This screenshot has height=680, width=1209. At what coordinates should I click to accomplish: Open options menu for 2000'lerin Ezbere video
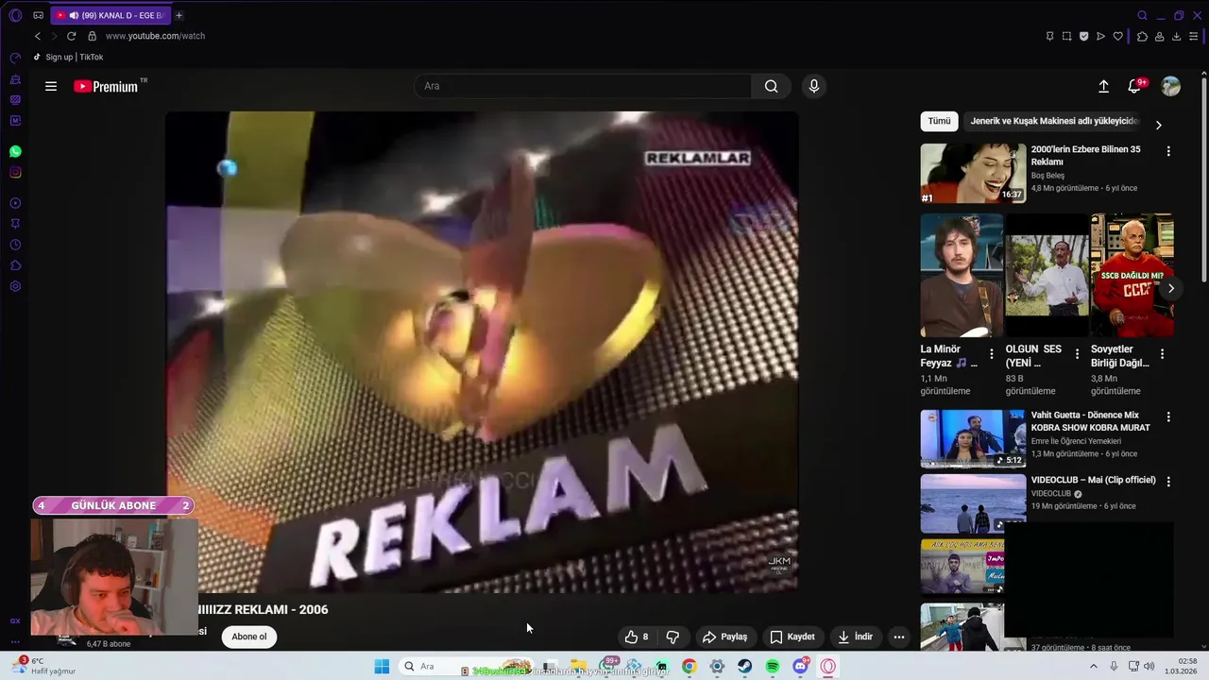[x=1168, y=151]
